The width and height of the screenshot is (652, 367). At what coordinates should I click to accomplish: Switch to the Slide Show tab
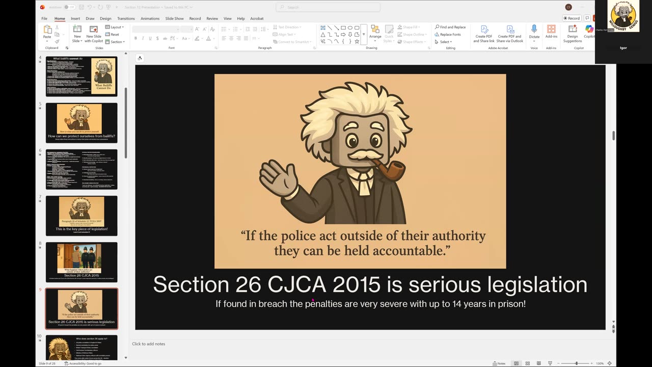(x=174, y=18)
